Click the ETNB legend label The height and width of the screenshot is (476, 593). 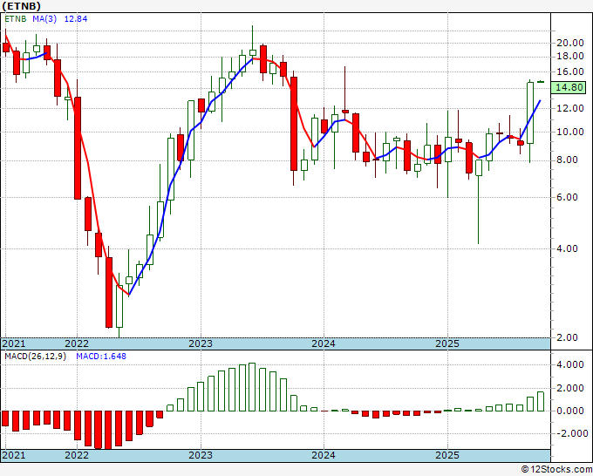click(x=16, y=19)
